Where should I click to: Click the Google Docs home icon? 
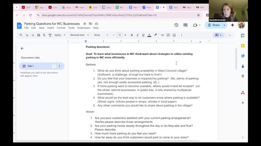coord(19,26)
